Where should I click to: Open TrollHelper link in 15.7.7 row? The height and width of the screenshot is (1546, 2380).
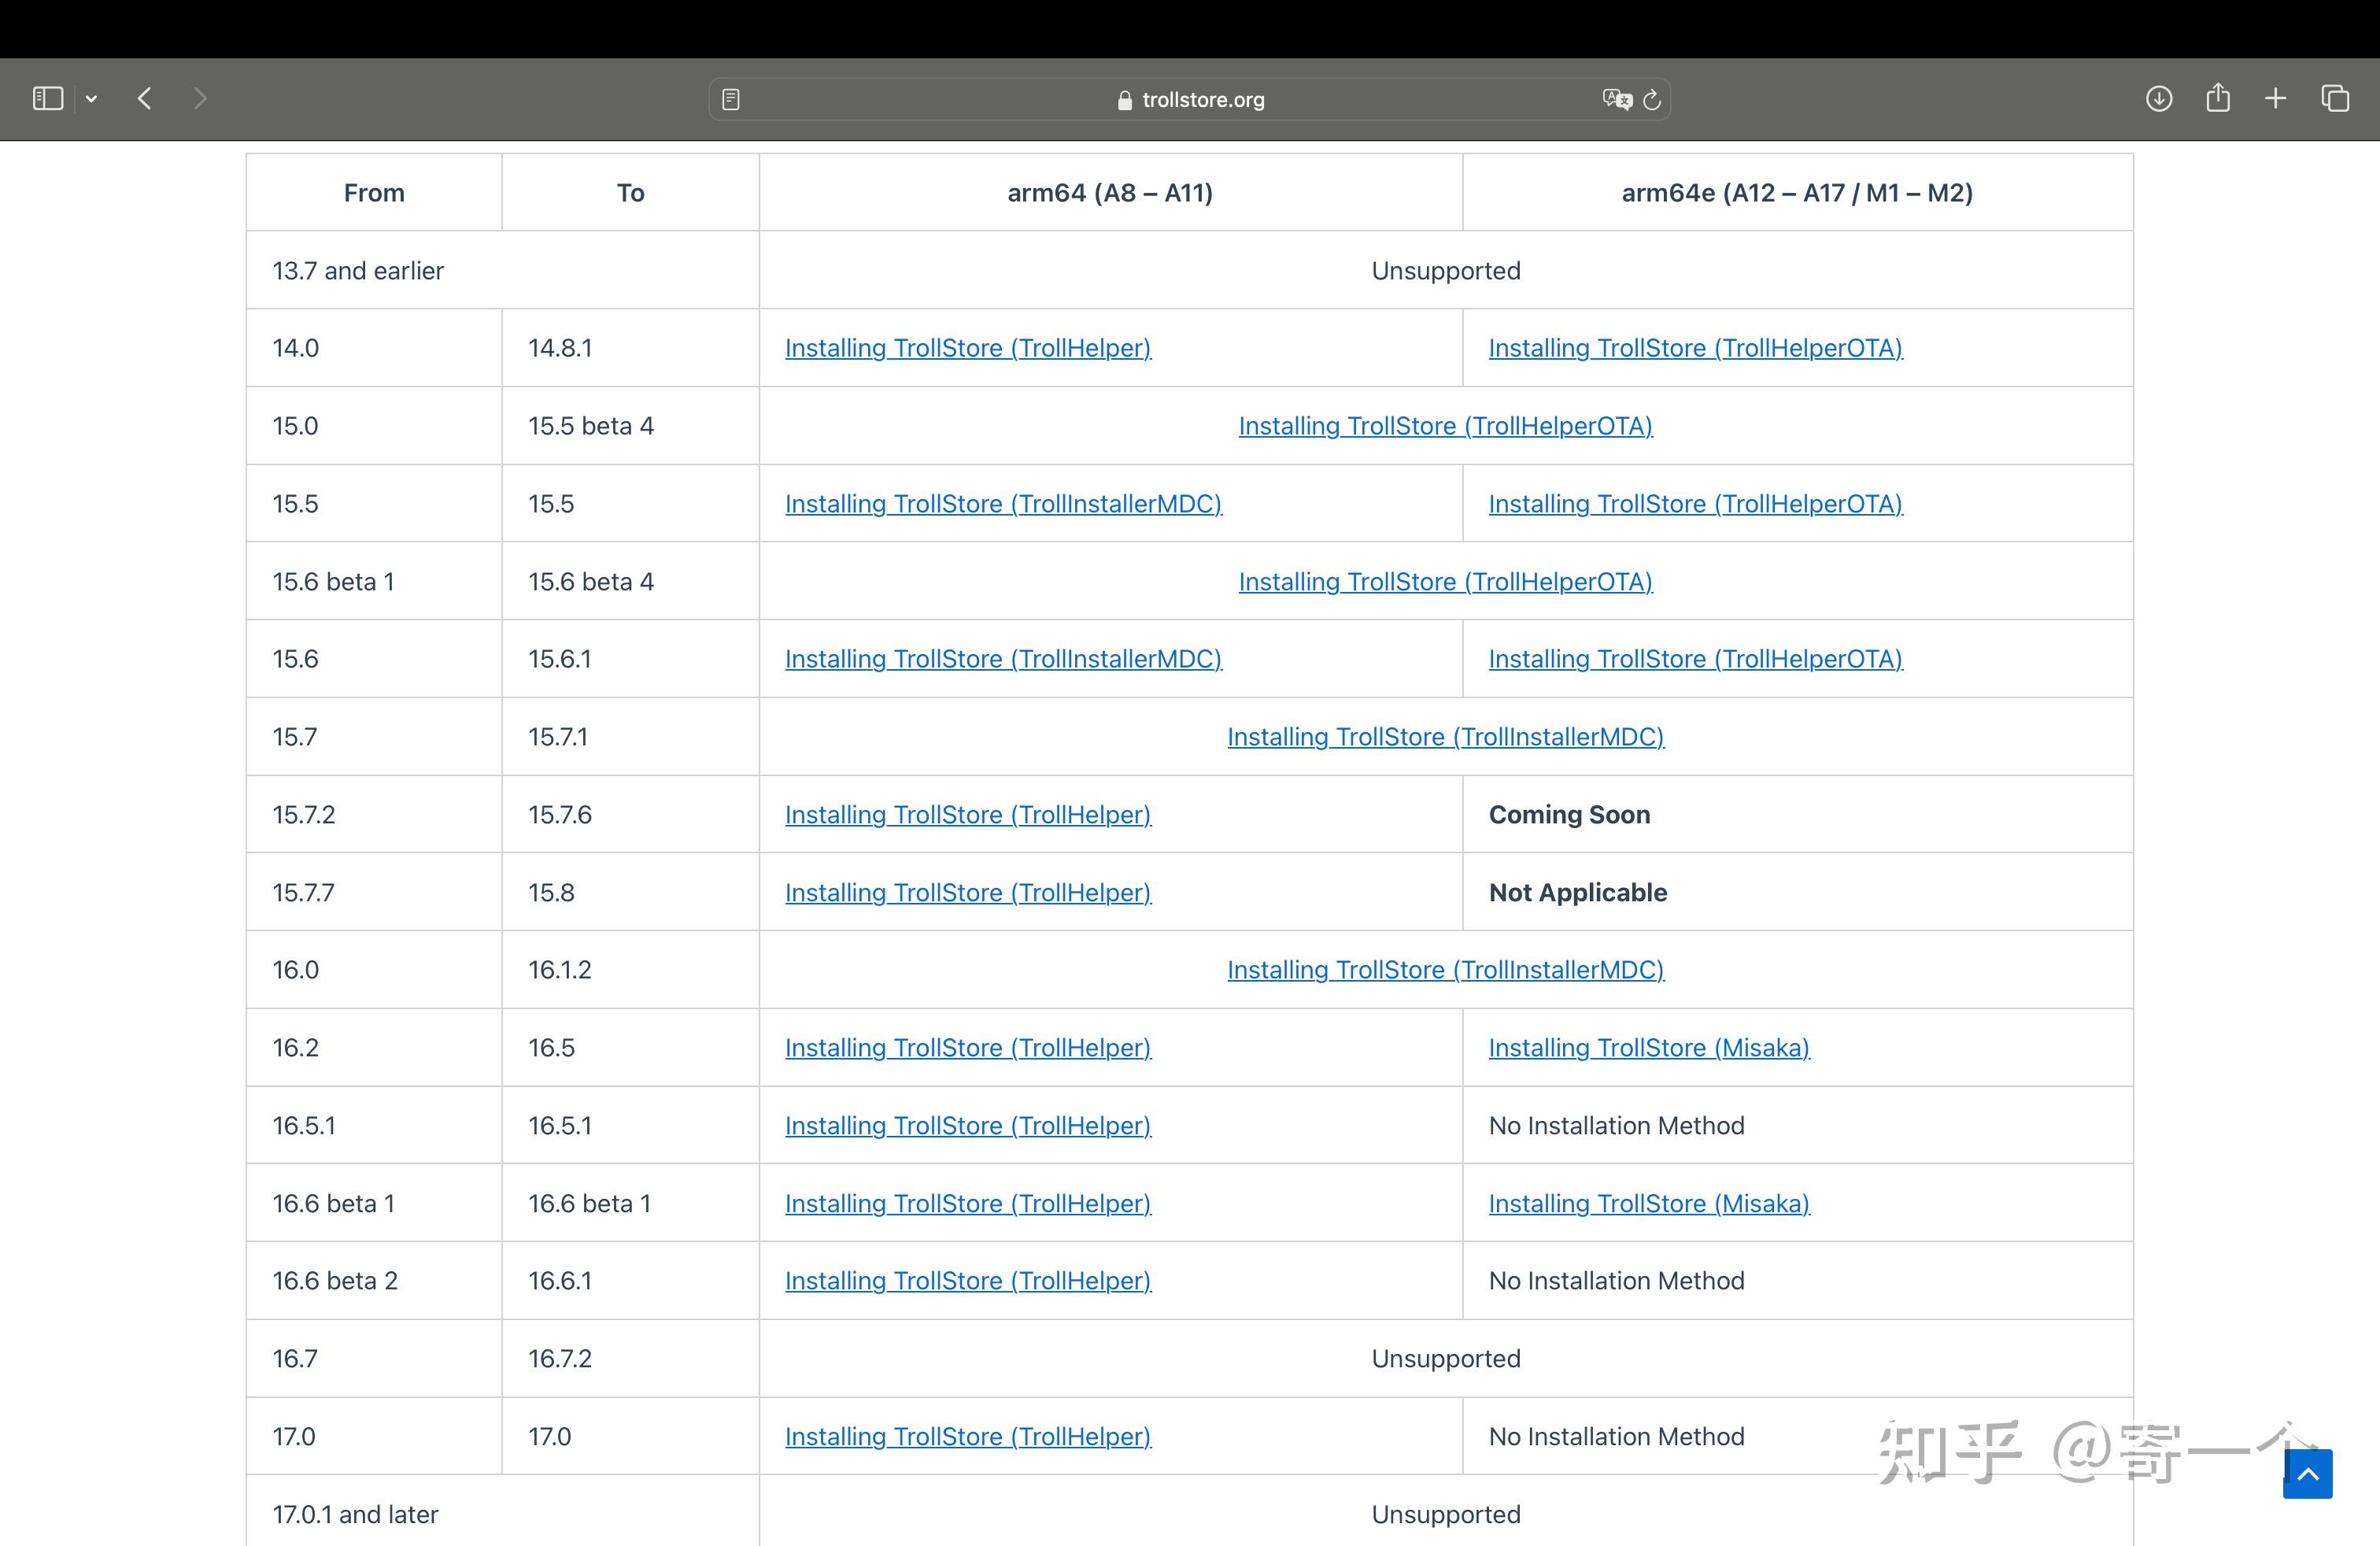[968, 893]
